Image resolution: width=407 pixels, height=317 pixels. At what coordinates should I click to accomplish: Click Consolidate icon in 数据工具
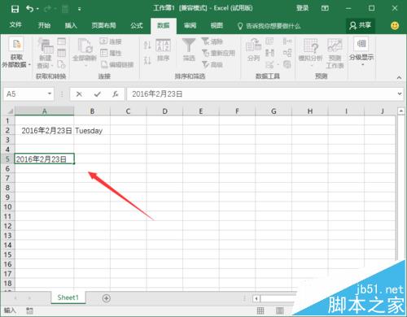pos(287,41)
